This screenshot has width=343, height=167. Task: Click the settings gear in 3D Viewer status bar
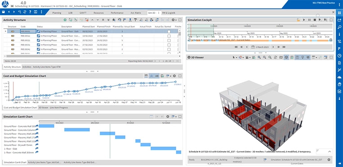(x=329, y=160)
